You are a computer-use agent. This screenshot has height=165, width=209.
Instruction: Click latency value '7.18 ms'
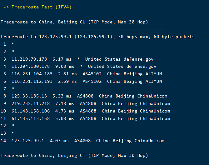coord(65,103)
